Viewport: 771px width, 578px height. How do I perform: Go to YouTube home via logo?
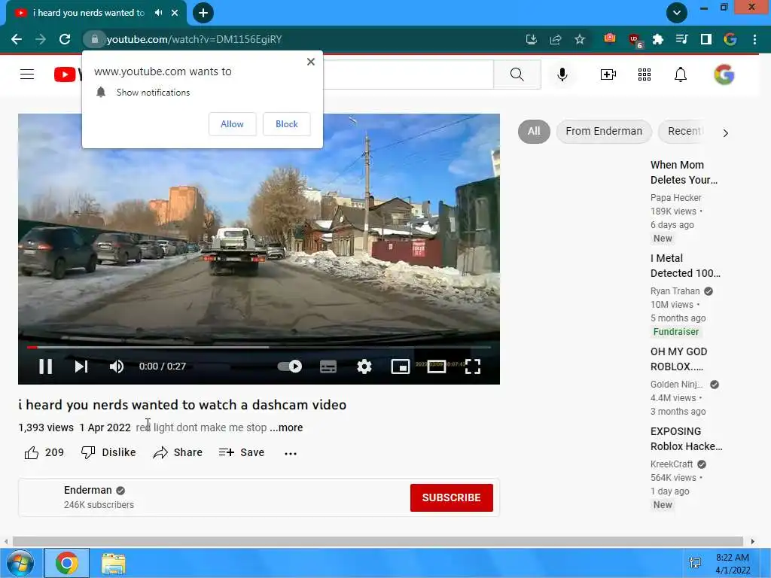67,75
